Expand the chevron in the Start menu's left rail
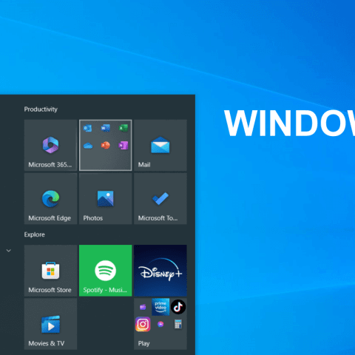The width and height of the screenshot is (355, 355). pyautogui.click(x=9, y=251)
